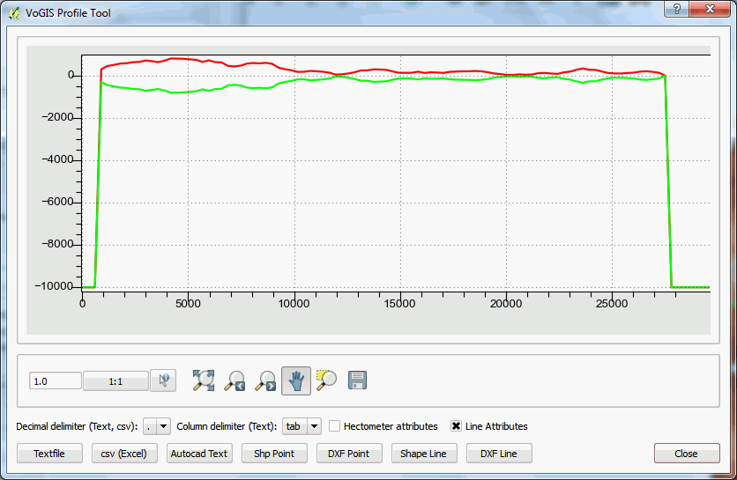Go to next zoom view
The height and width of the screenshot is (480, 737).
click(265, 380)
